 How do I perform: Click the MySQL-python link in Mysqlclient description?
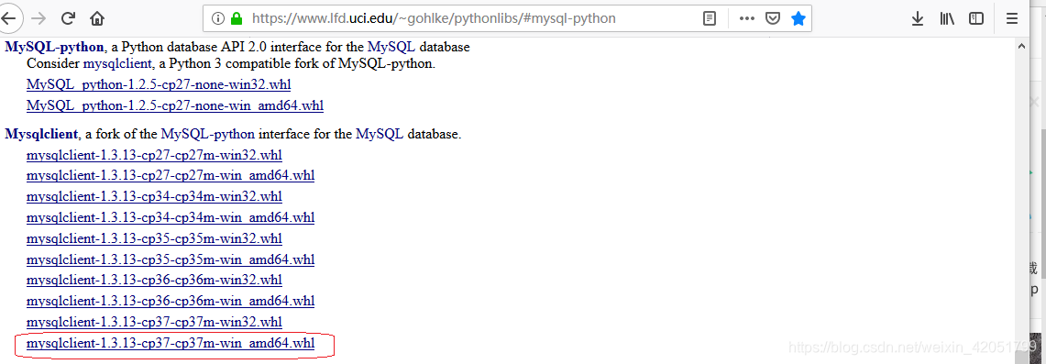pos(207,134)
